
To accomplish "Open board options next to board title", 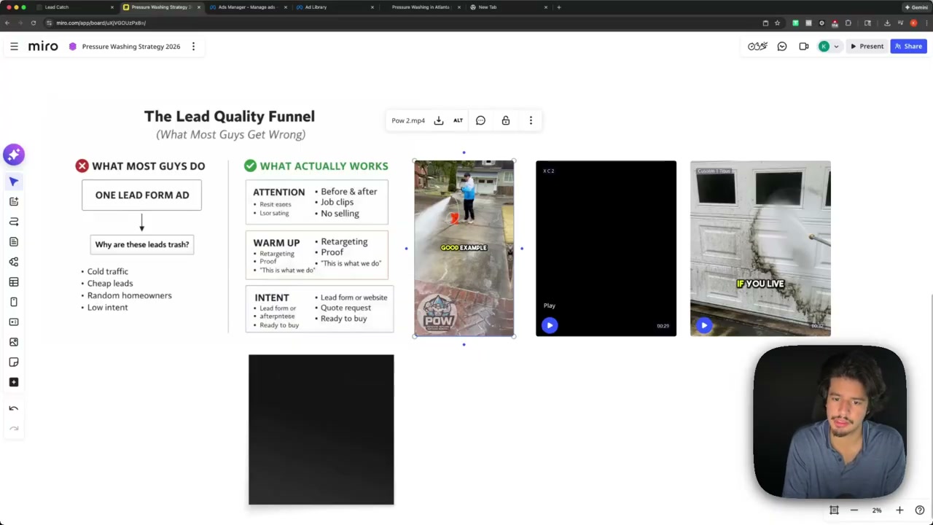I will 193,47.
